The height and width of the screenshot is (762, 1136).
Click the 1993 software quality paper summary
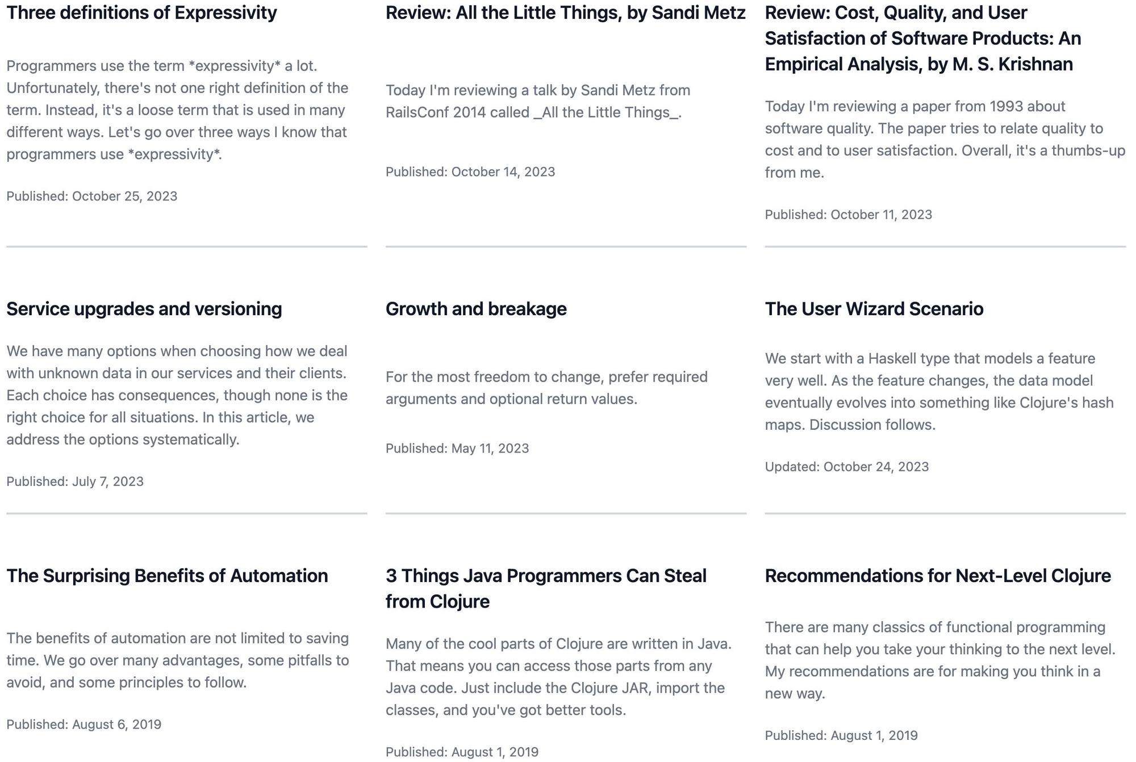click(x=945, y=139)
